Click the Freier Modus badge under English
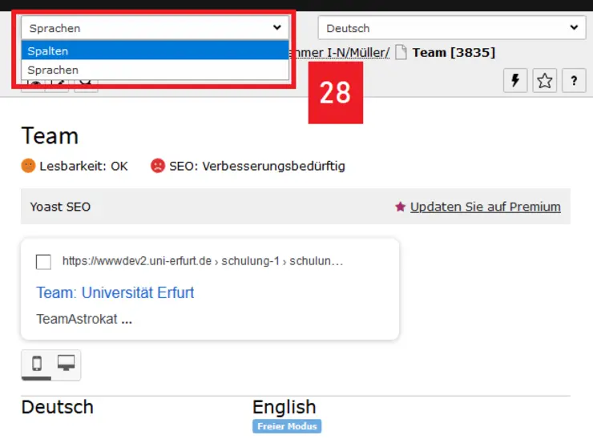593x439 pixels. 286,426
